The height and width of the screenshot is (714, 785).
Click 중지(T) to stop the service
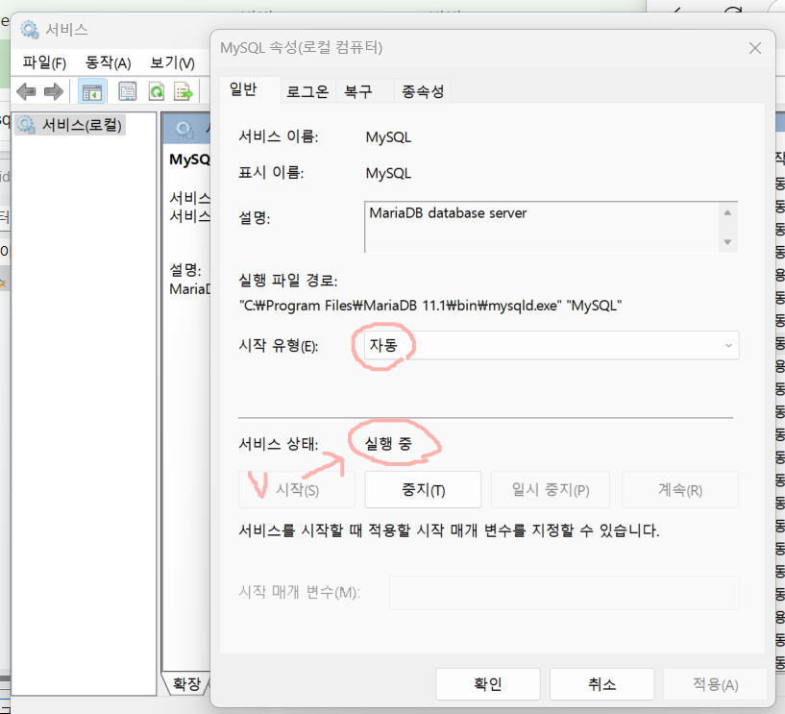pyautogui.click(x=423, y=490)
